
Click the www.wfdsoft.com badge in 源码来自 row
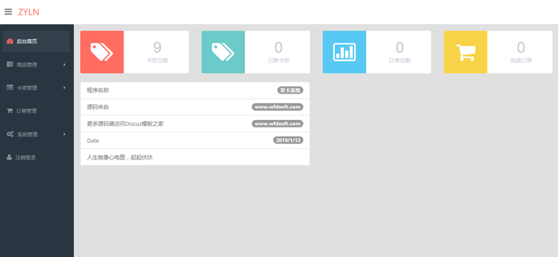point(277,107)
